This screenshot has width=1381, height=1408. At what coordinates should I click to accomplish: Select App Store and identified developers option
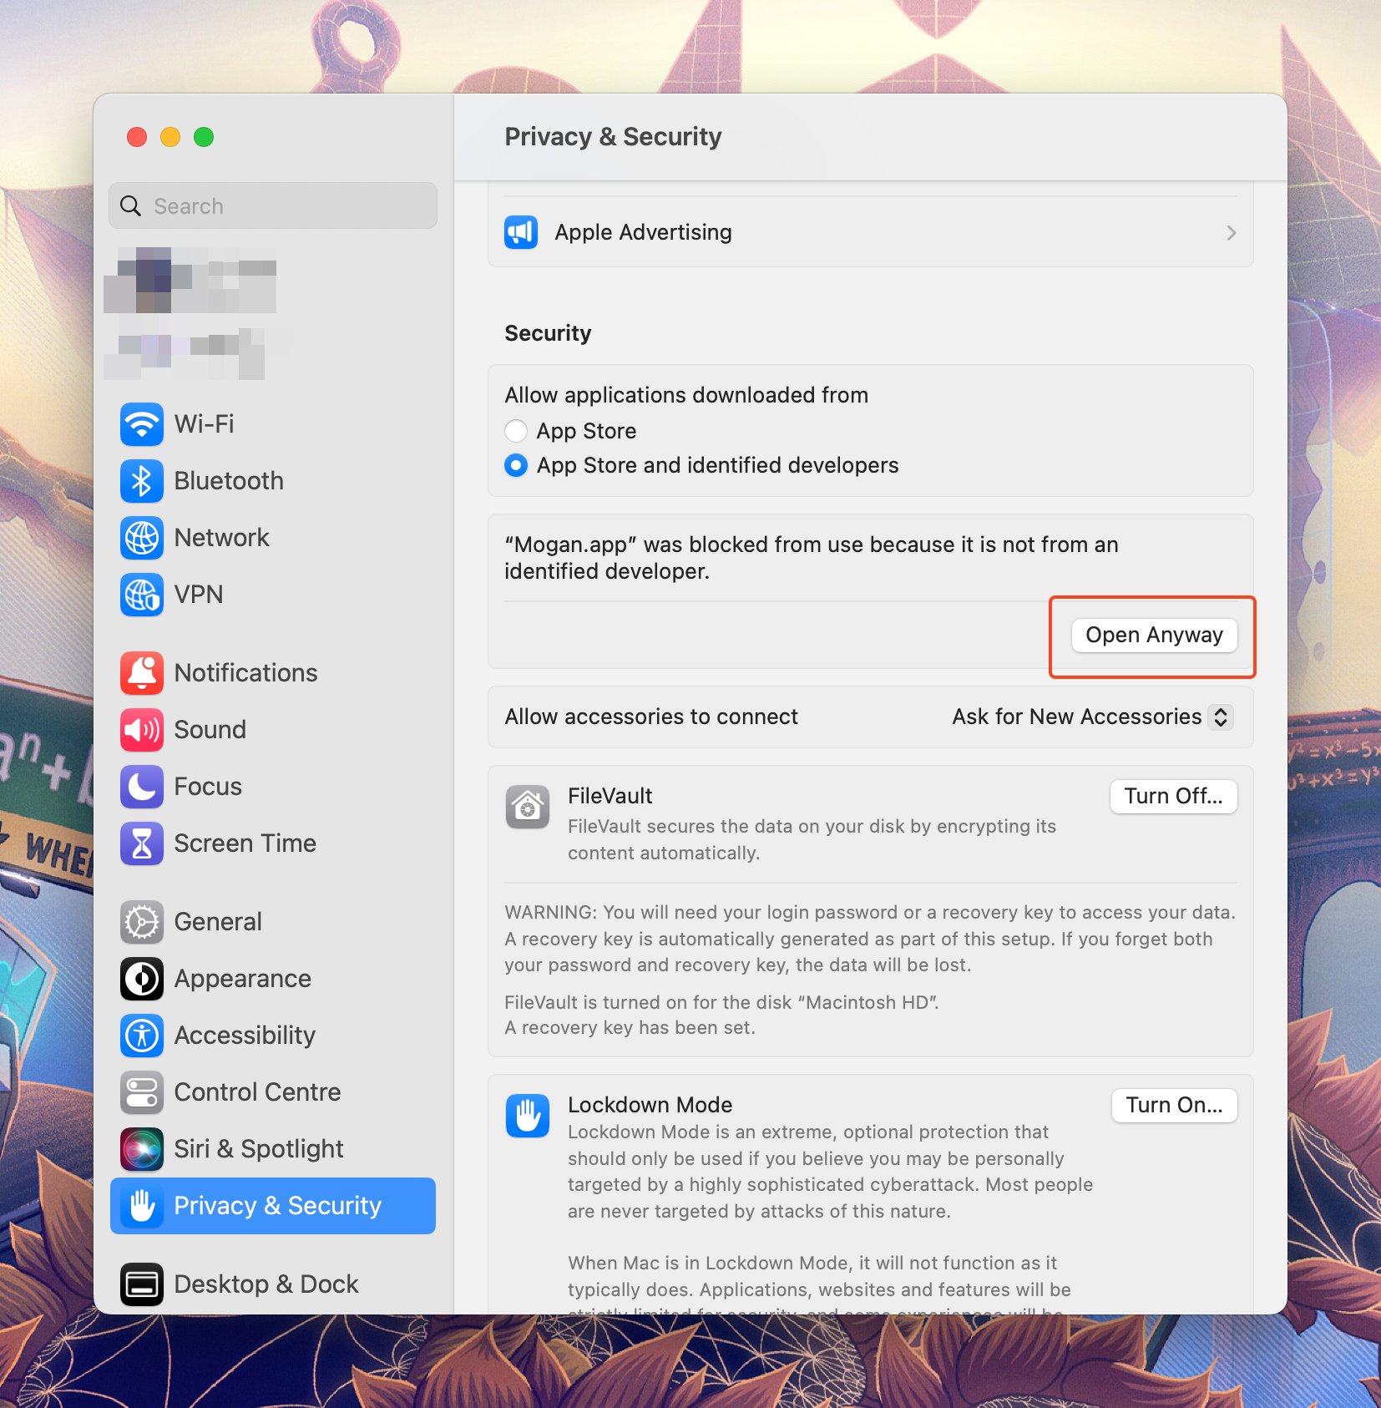[516, 465]
